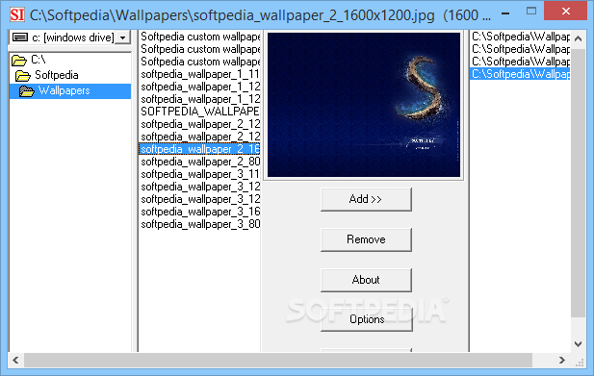Image resolution: width=594 pixels, height=376 pixels.
Task: Select file softpedia_wallpaper_3_16
Action: pyautogui.click(x=200, y=212)
